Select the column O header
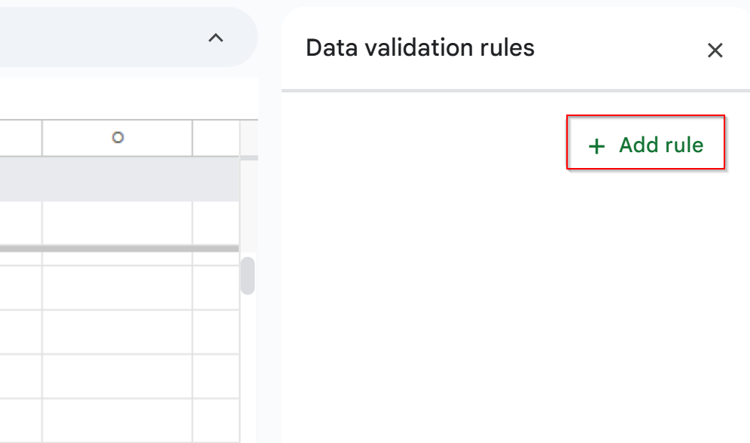The image size is (750, 443). [117, 138]
